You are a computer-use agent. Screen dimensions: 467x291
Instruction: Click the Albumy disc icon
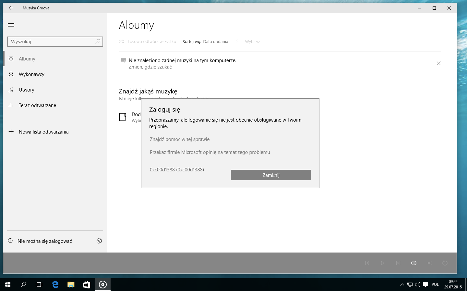click(x=11, y=59)
